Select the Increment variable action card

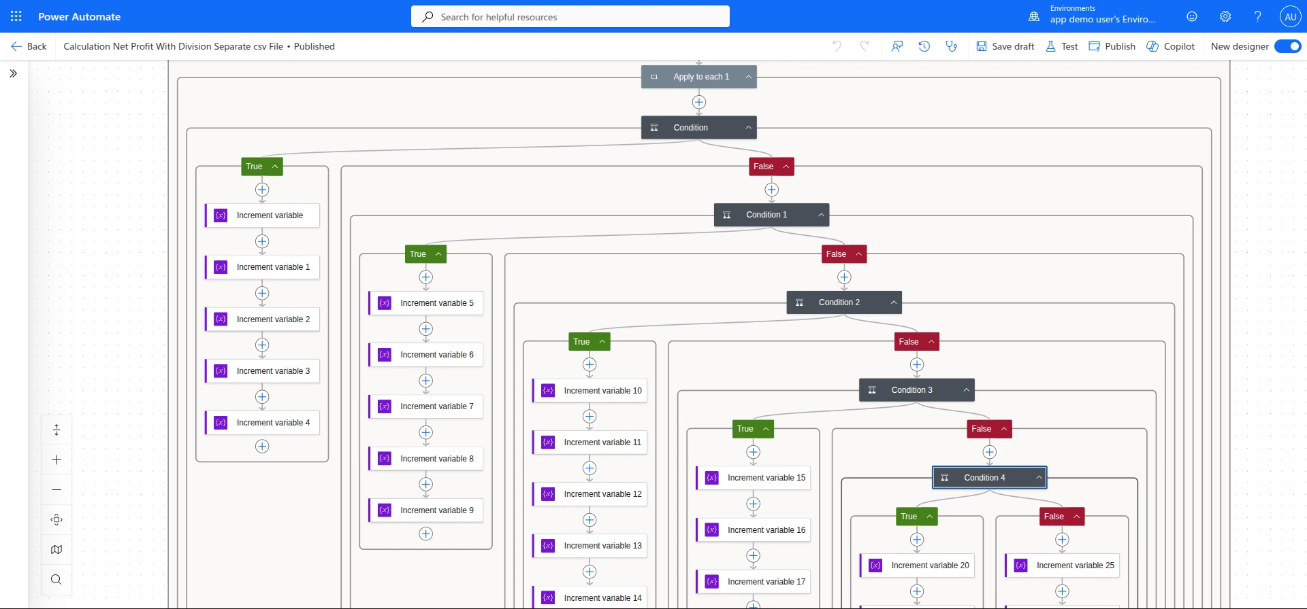(262, 215)
